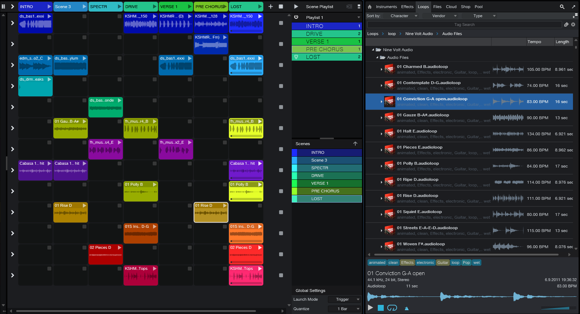Clear the Tag Search field with X

573,25
